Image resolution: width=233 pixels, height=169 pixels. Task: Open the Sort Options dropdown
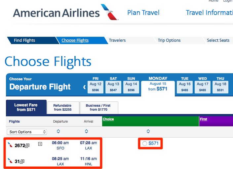27,132
